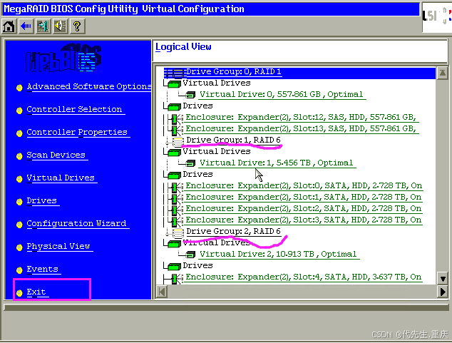Click the question mark Help icon
The height and width of the screenshot is (343, 452).
tap(77, 26)
